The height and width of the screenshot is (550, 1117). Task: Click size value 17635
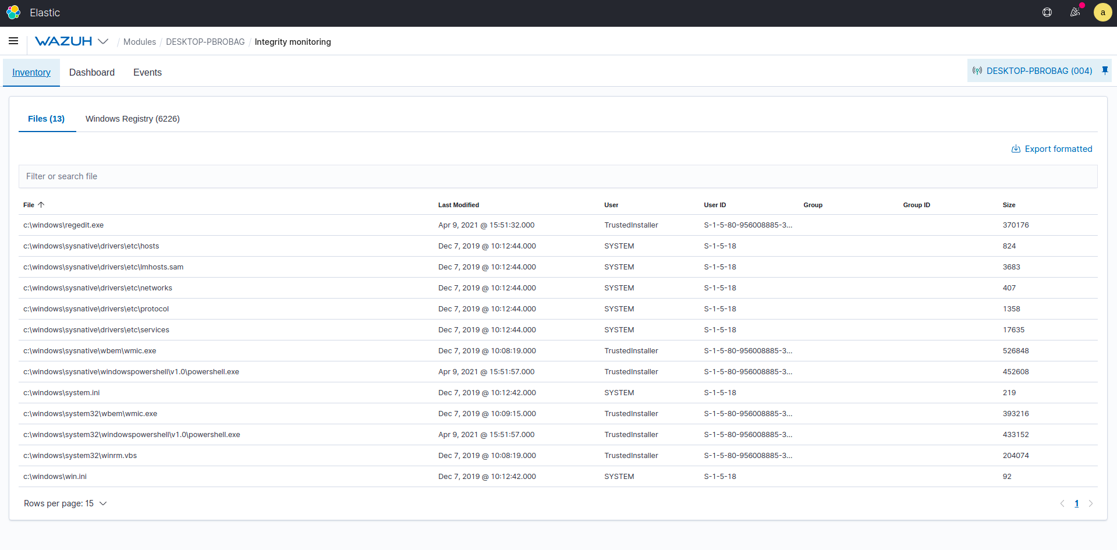pos(1013,330)
